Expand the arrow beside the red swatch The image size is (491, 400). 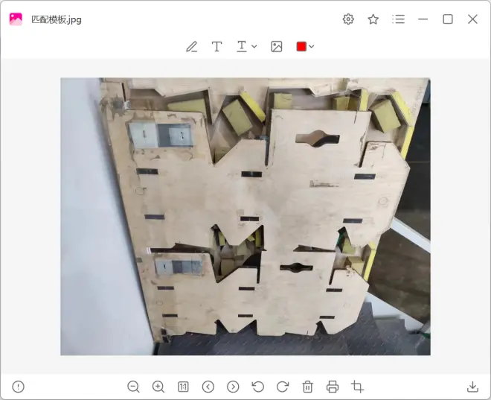pyautogui.click(x=312, y=47)
